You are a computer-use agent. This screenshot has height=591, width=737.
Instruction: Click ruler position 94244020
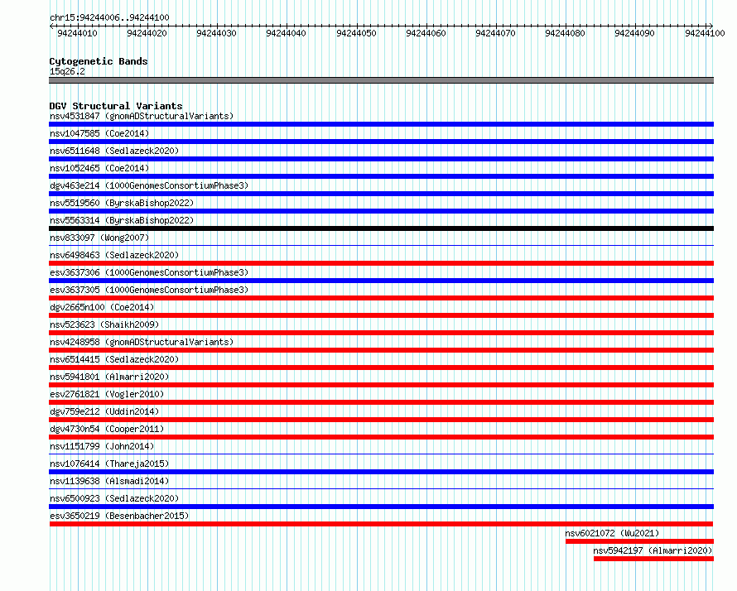[147, 33]
